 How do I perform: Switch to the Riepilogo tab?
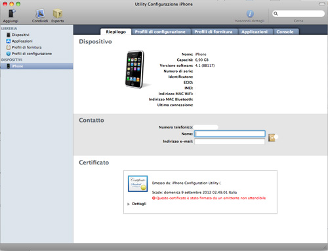(x=115, y=31)
